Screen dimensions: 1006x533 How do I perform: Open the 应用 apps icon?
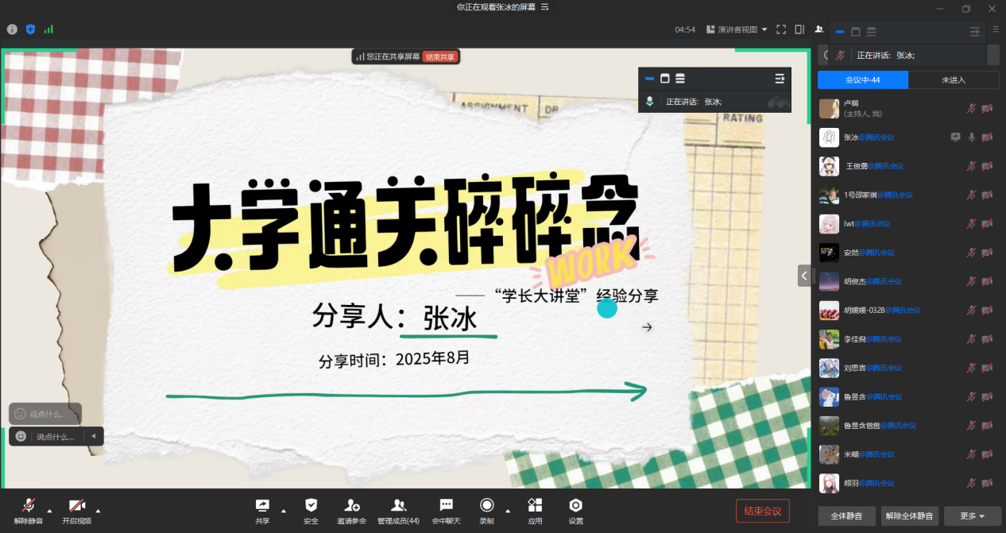point(535,505)
